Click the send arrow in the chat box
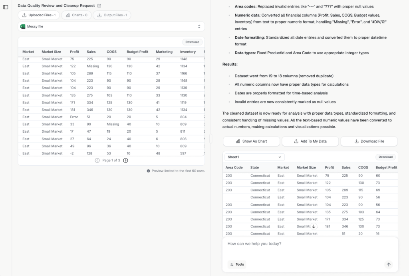The image size is (409, 276). click(x=388, y=264)
